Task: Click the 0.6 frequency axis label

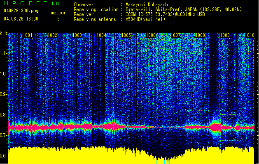Action: click(4, 156)
